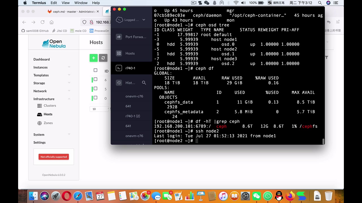Image resolution: width=362 pixels, height=203 pixels.
Task: Click the Wi-Fi status icon
Action: (236, 3)
